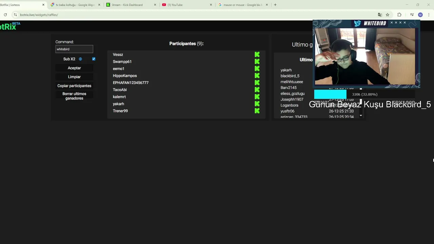Click Kick icon next to kalemrt
The image size is (434, 244).
click(x=257, y=97)
